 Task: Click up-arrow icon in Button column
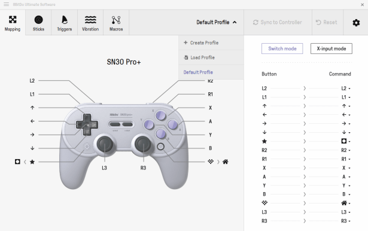(264, 106)
